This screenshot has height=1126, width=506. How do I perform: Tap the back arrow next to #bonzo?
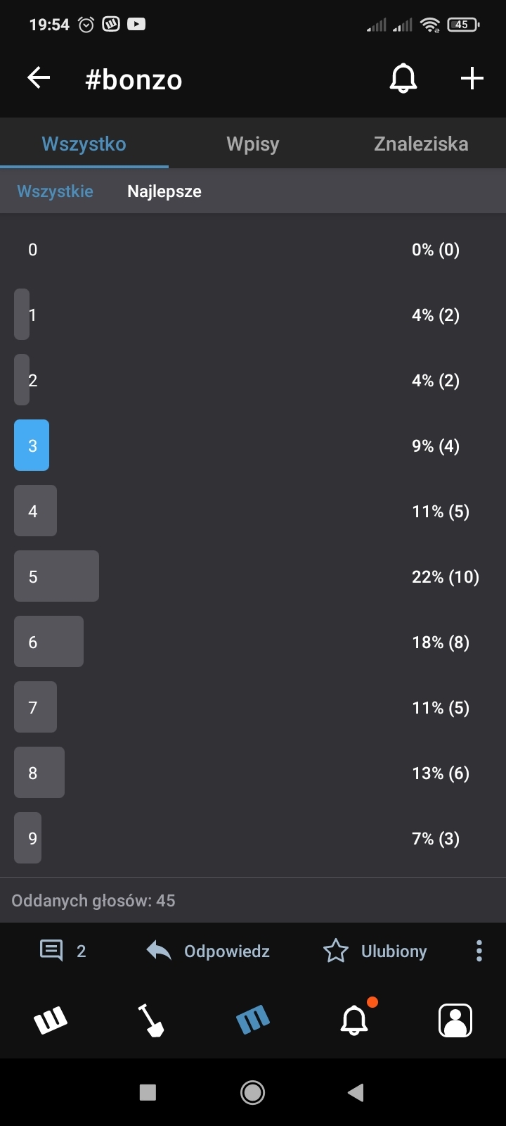click(39, 78)
